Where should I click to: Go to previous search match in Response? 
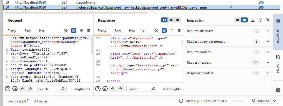pos(113,89)
